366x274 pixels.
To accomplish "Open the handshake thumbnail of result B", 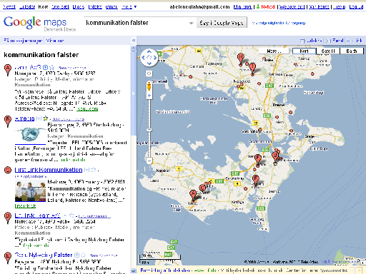I will [30, 135].
